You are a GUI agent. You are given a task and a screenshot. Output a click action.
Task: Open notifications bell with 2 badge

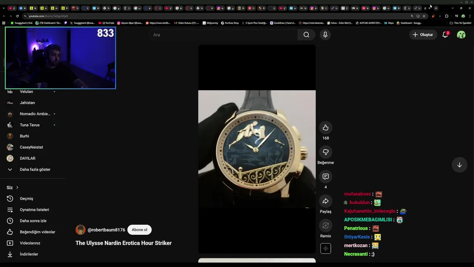(x=445, y=34)
